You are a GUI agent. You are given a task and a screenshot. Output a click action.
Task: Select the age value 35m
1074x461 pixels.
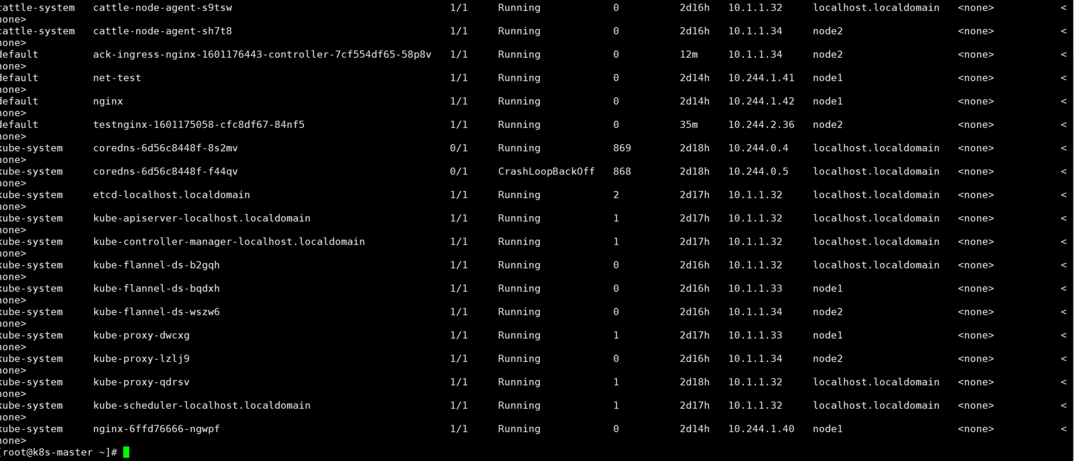tap(689, 125)
